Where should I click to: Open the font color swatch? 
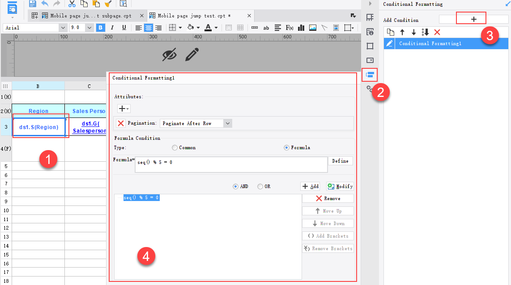click(209, 27)
